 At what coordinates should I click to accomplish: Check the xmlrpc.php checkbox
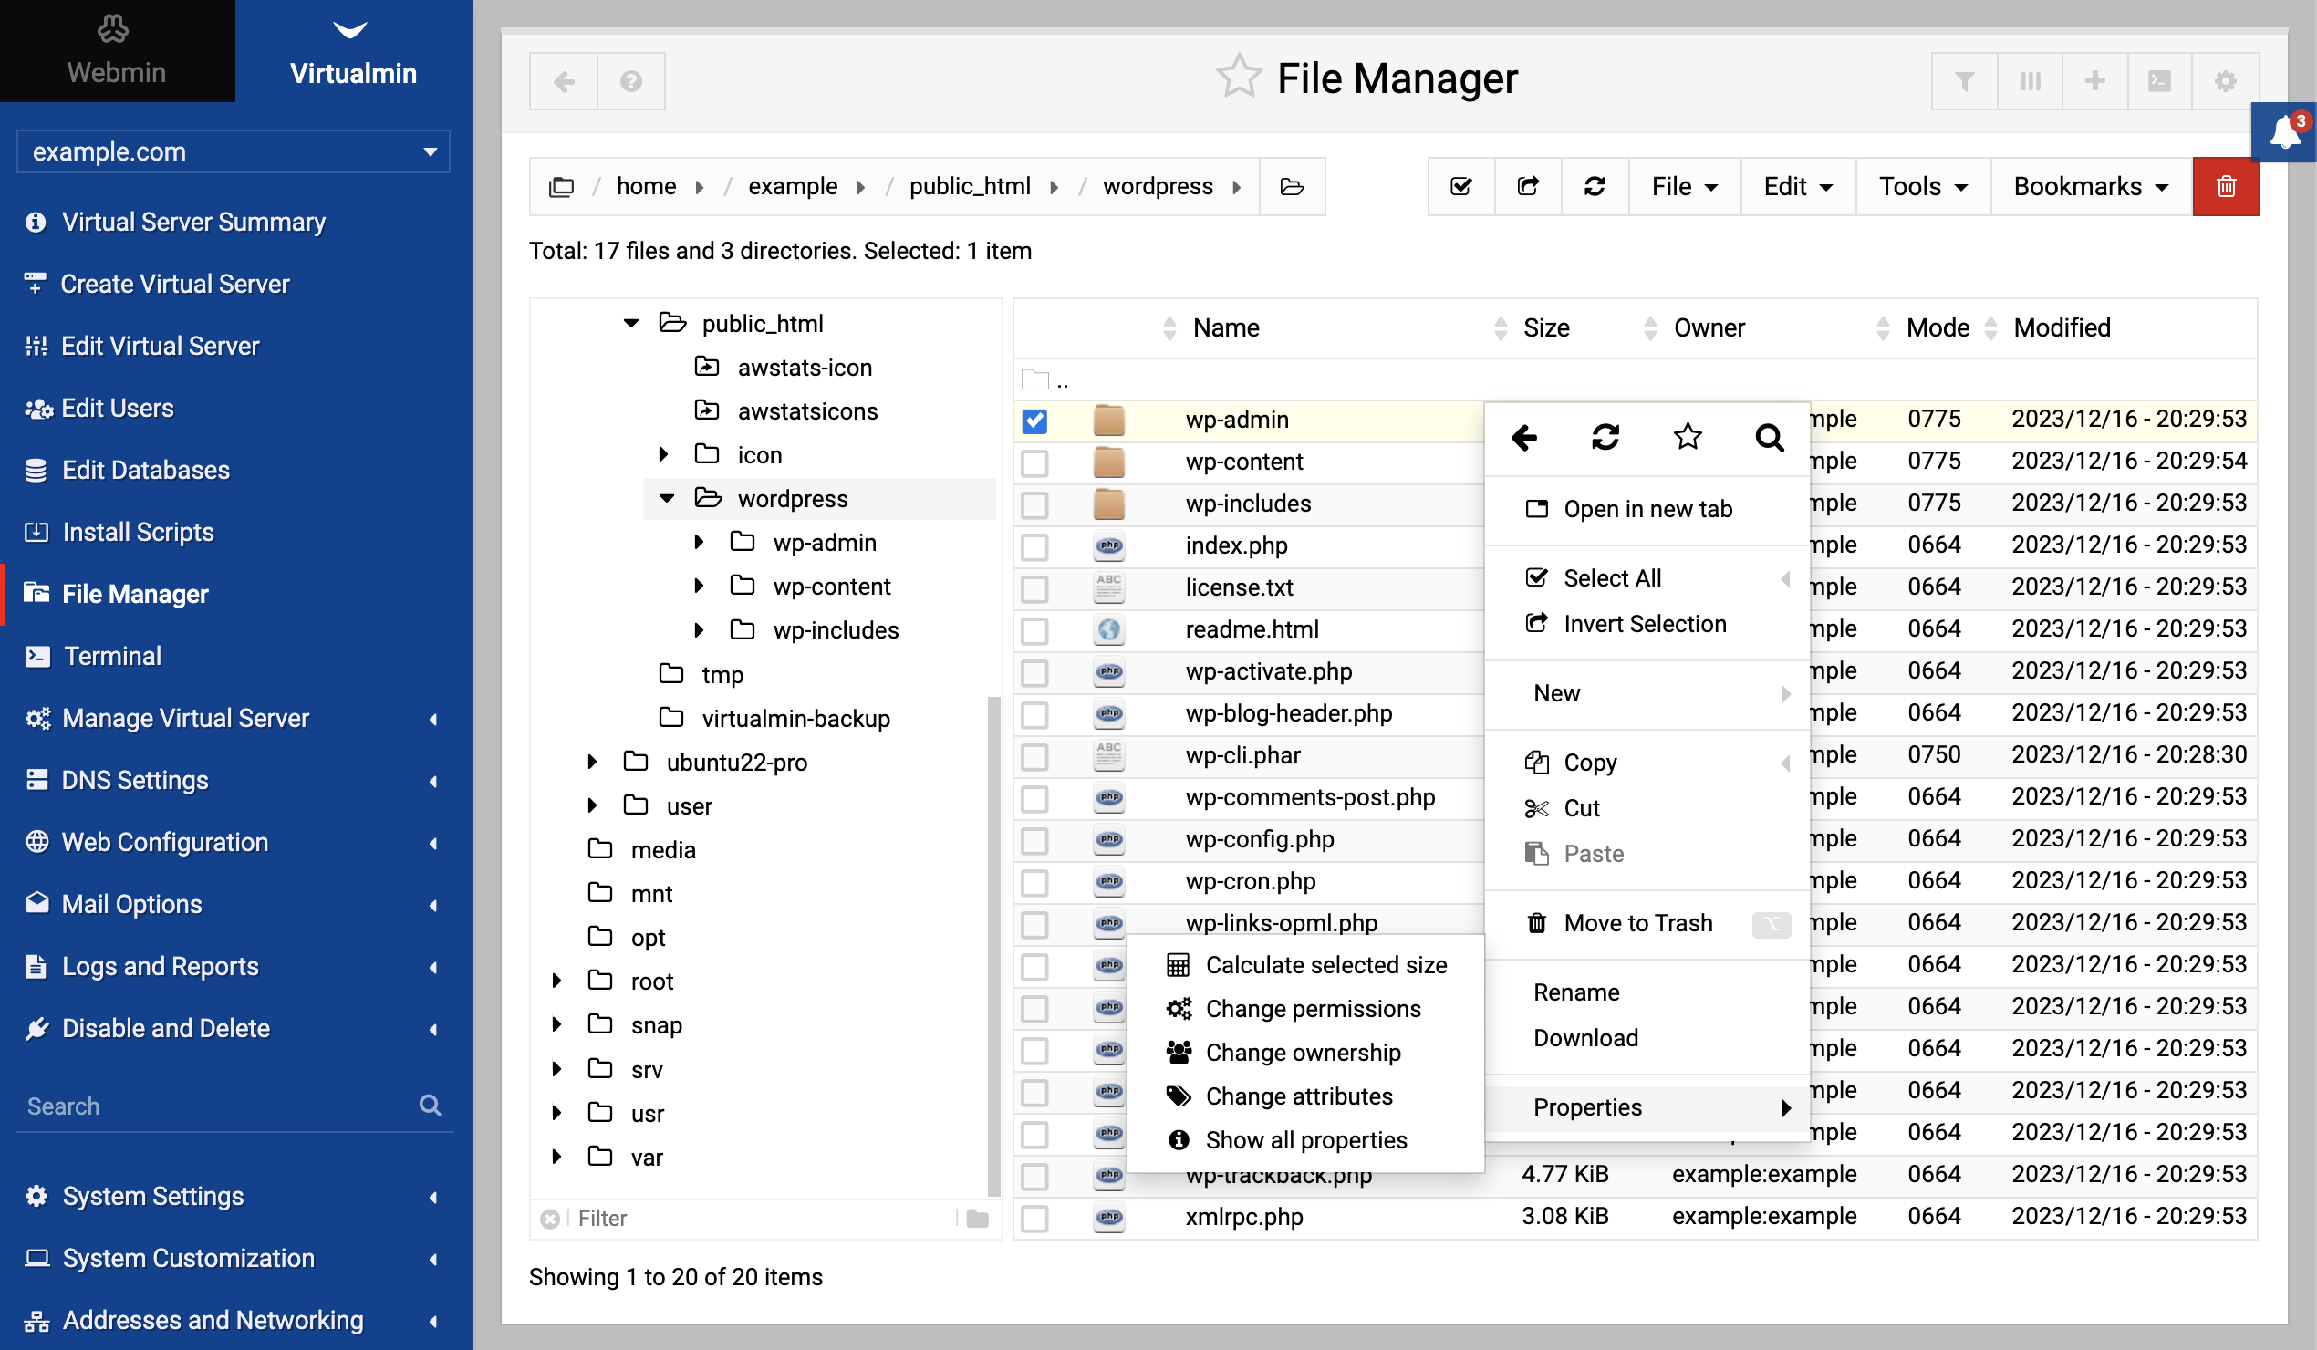pyautogui.click(x=1034, y=1218)
